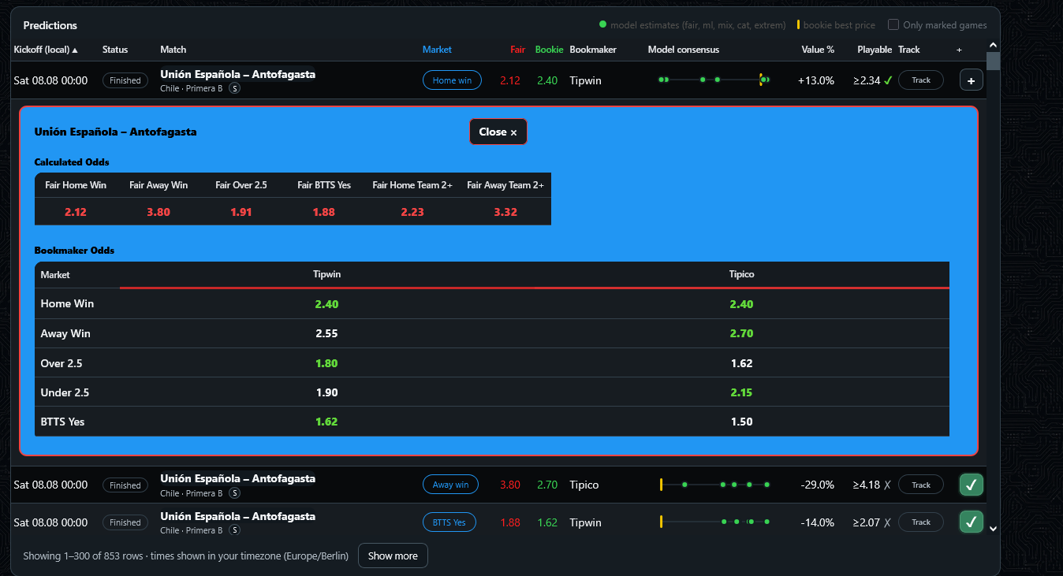Click Tipwin BTTS Yes odds 1.62 in panel
Viewport: 1063px width, 576px height.
pyautogui.click(x=326, y=422)
